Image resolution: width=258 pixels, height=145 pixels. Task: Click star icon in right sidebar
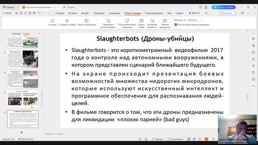(x=254, y=59)
